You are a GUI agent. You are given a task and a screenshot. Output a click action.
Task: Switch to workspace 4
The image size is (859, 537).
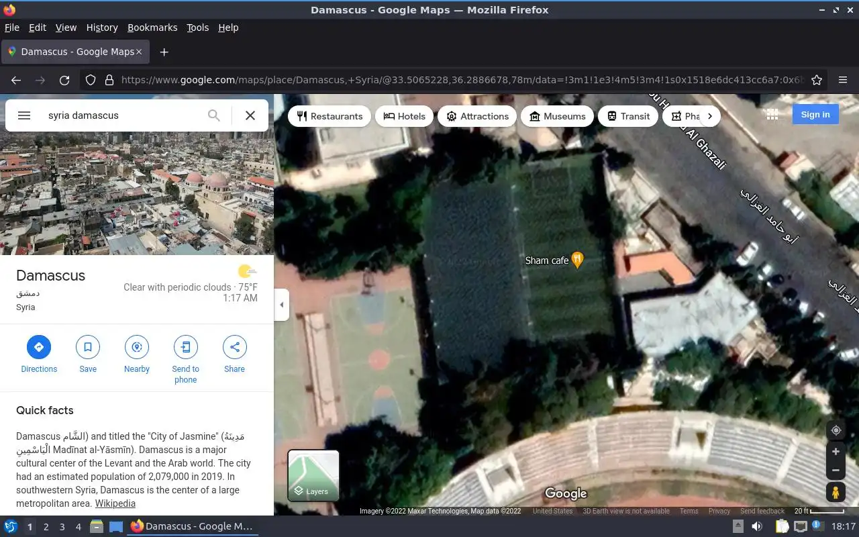[x=78, y=527]
